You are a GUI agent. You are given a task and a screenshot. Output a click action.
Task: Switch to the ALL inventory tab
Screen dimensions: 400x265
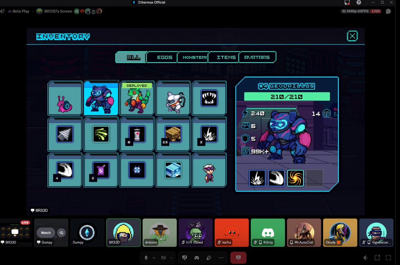(131, 57)
